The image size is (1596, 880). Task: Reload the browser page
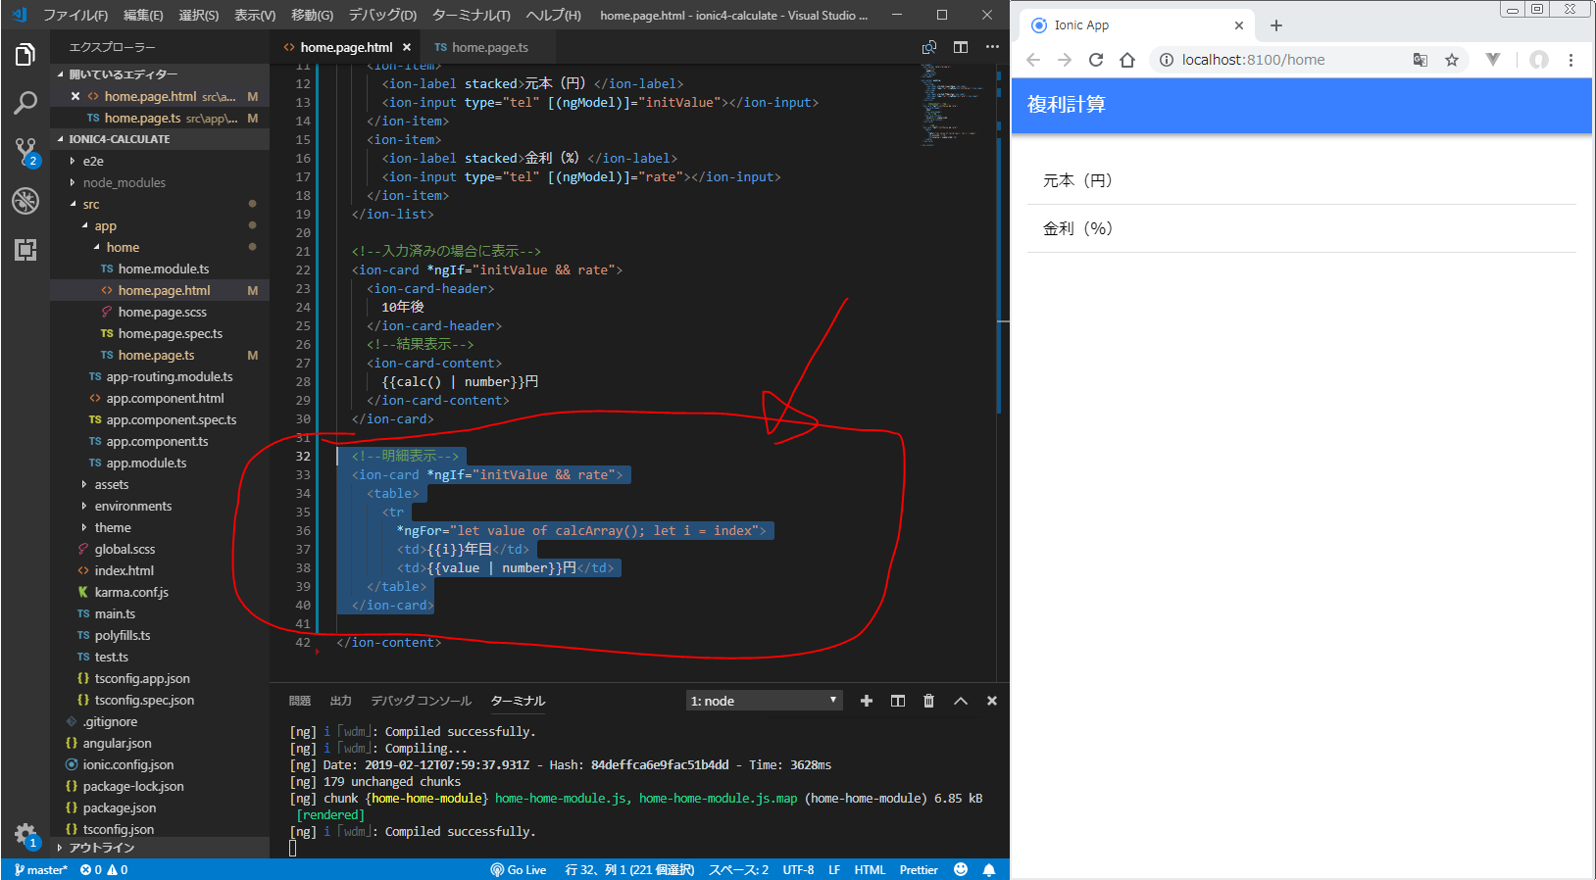click(x=1096, y=60)
